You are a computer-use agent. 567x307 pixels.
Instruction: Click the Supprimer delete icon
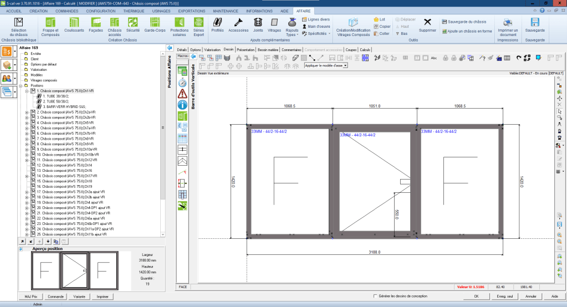(427, 24)
